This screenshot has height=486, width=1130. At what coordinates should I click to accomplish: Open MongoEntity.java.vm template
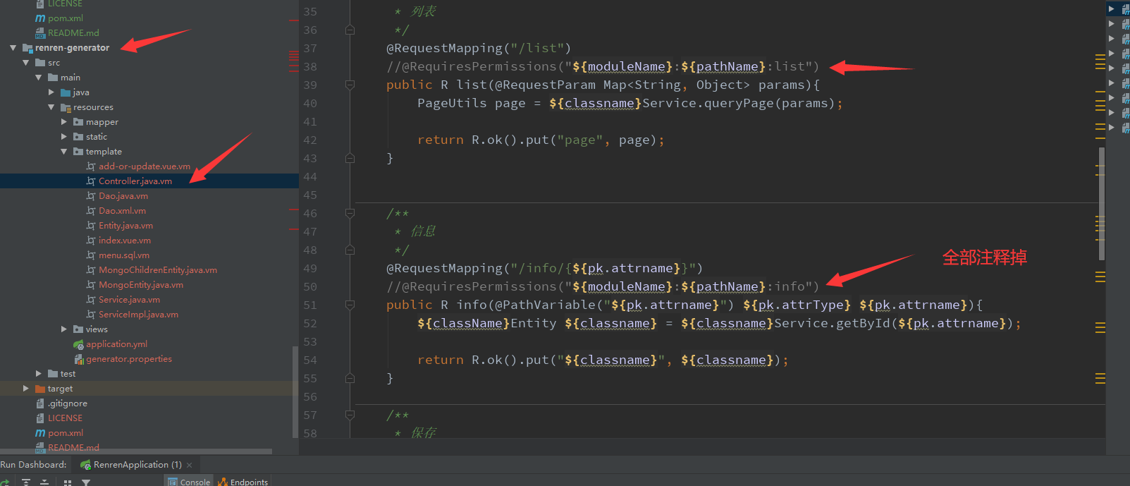click(x=141, y=285)
